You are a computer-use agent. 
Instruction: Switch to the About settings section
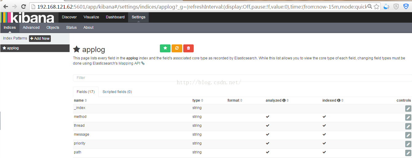(x=88, y=28)
